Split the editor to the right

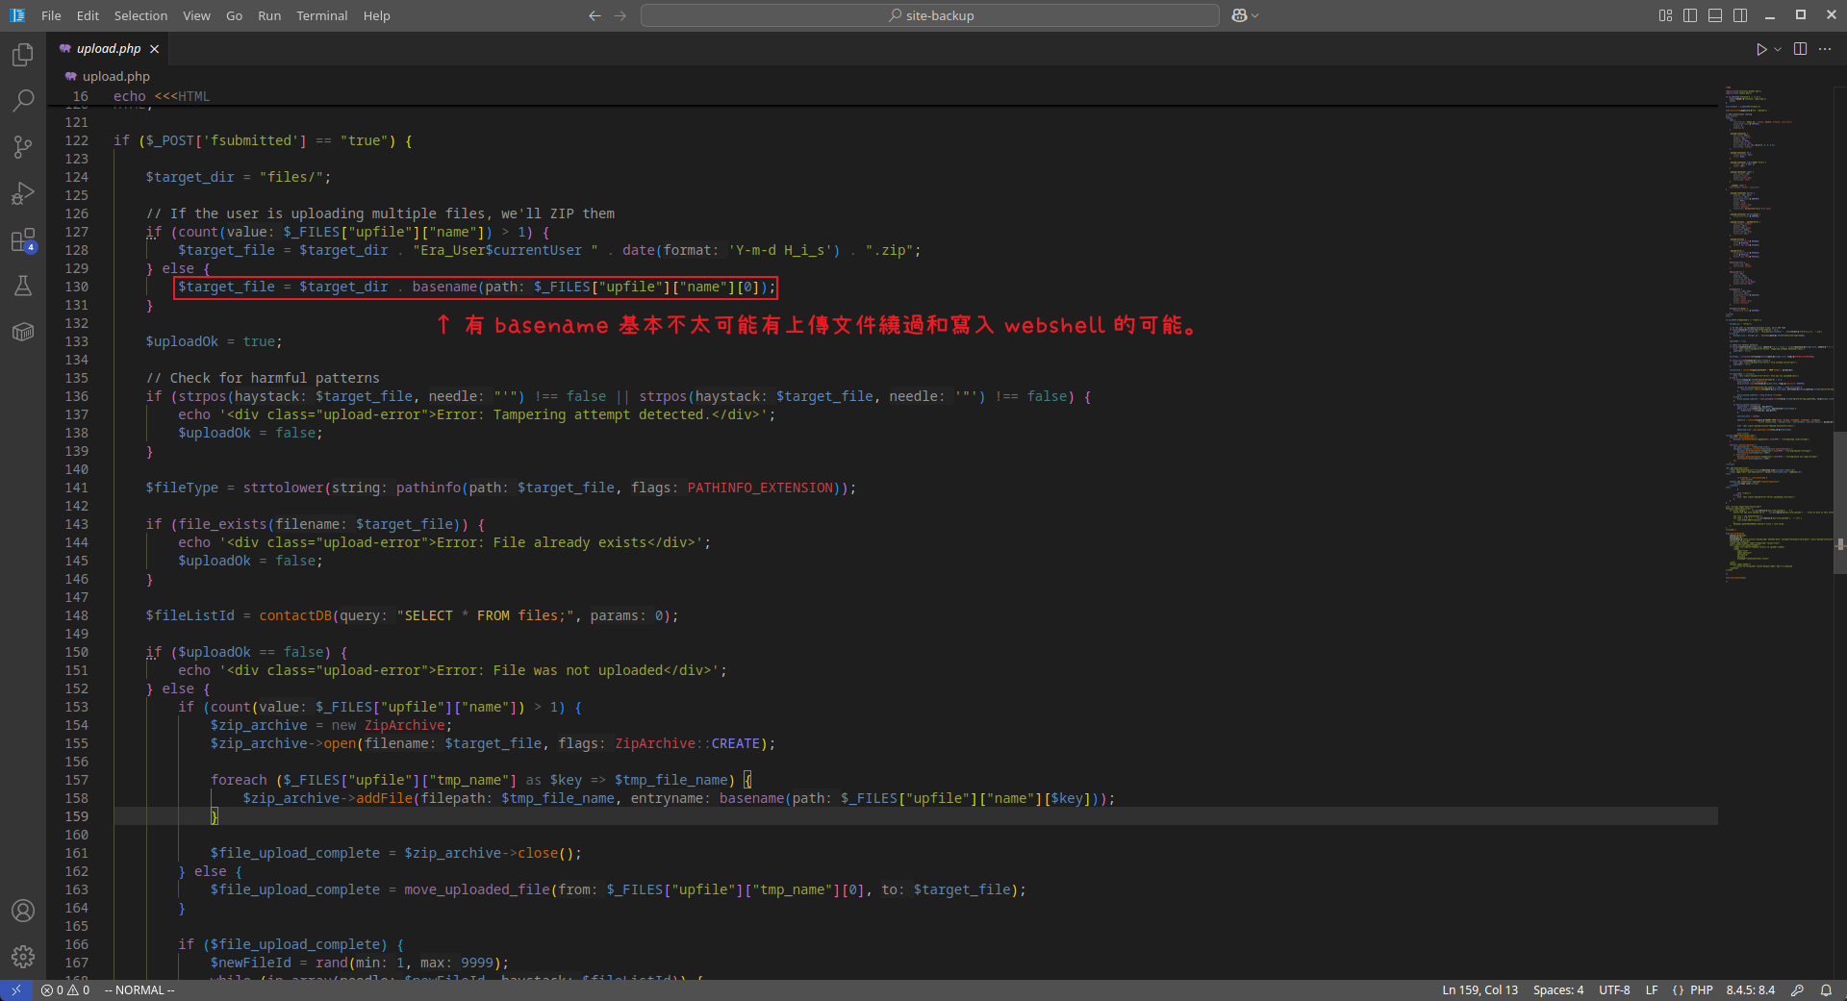[1800, 49]
